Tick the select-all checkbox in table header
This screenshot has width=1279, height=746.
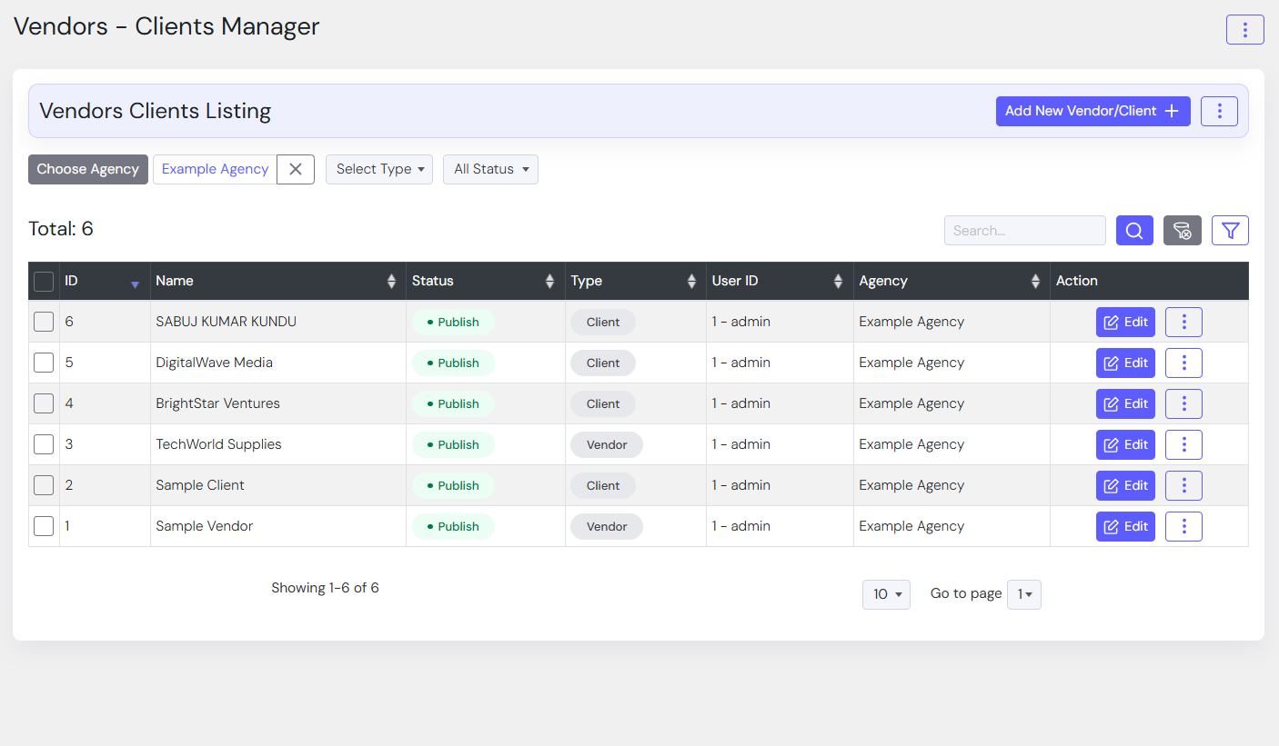[44, 282]
